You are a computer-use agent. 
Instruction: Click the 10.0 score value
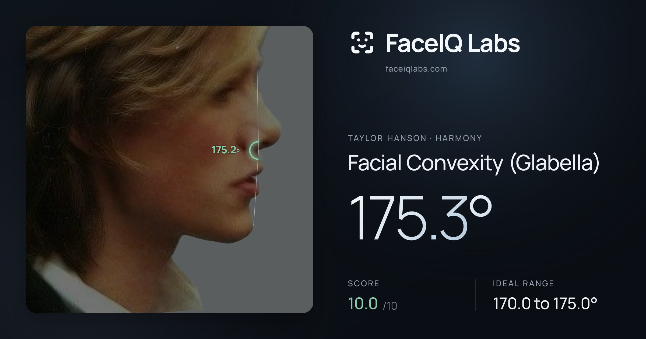click(363, 303)
